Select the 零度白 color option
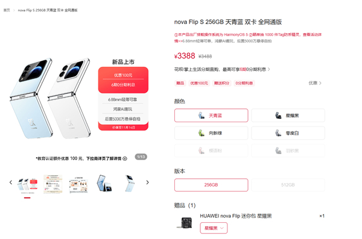Screen dimensions: 362x239 tap(288, 133)
